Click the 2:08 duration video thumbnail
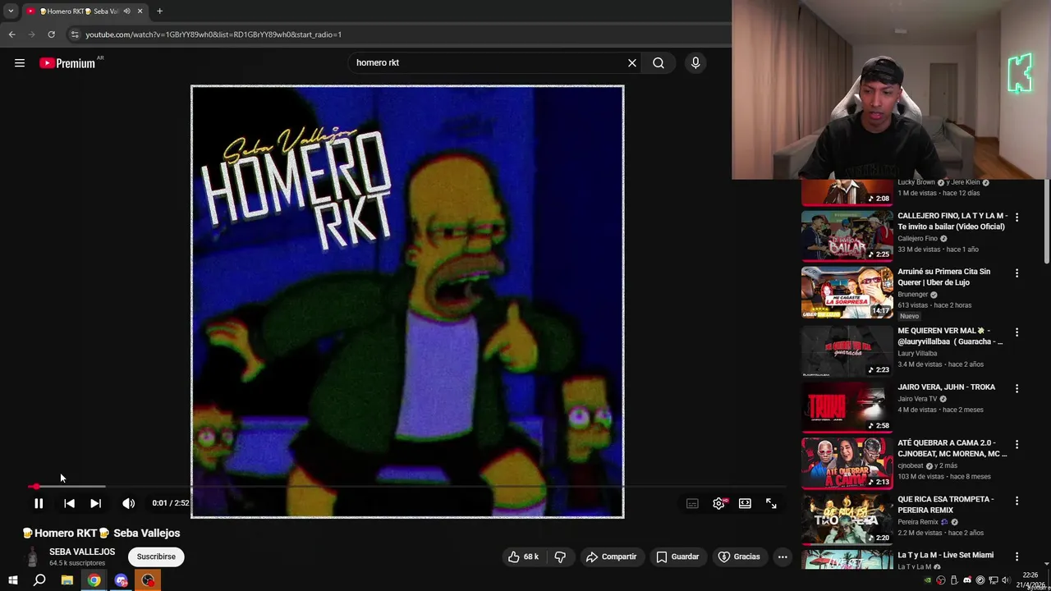The width and height of the screenshot is (1051, 591). tap(847, 191)
